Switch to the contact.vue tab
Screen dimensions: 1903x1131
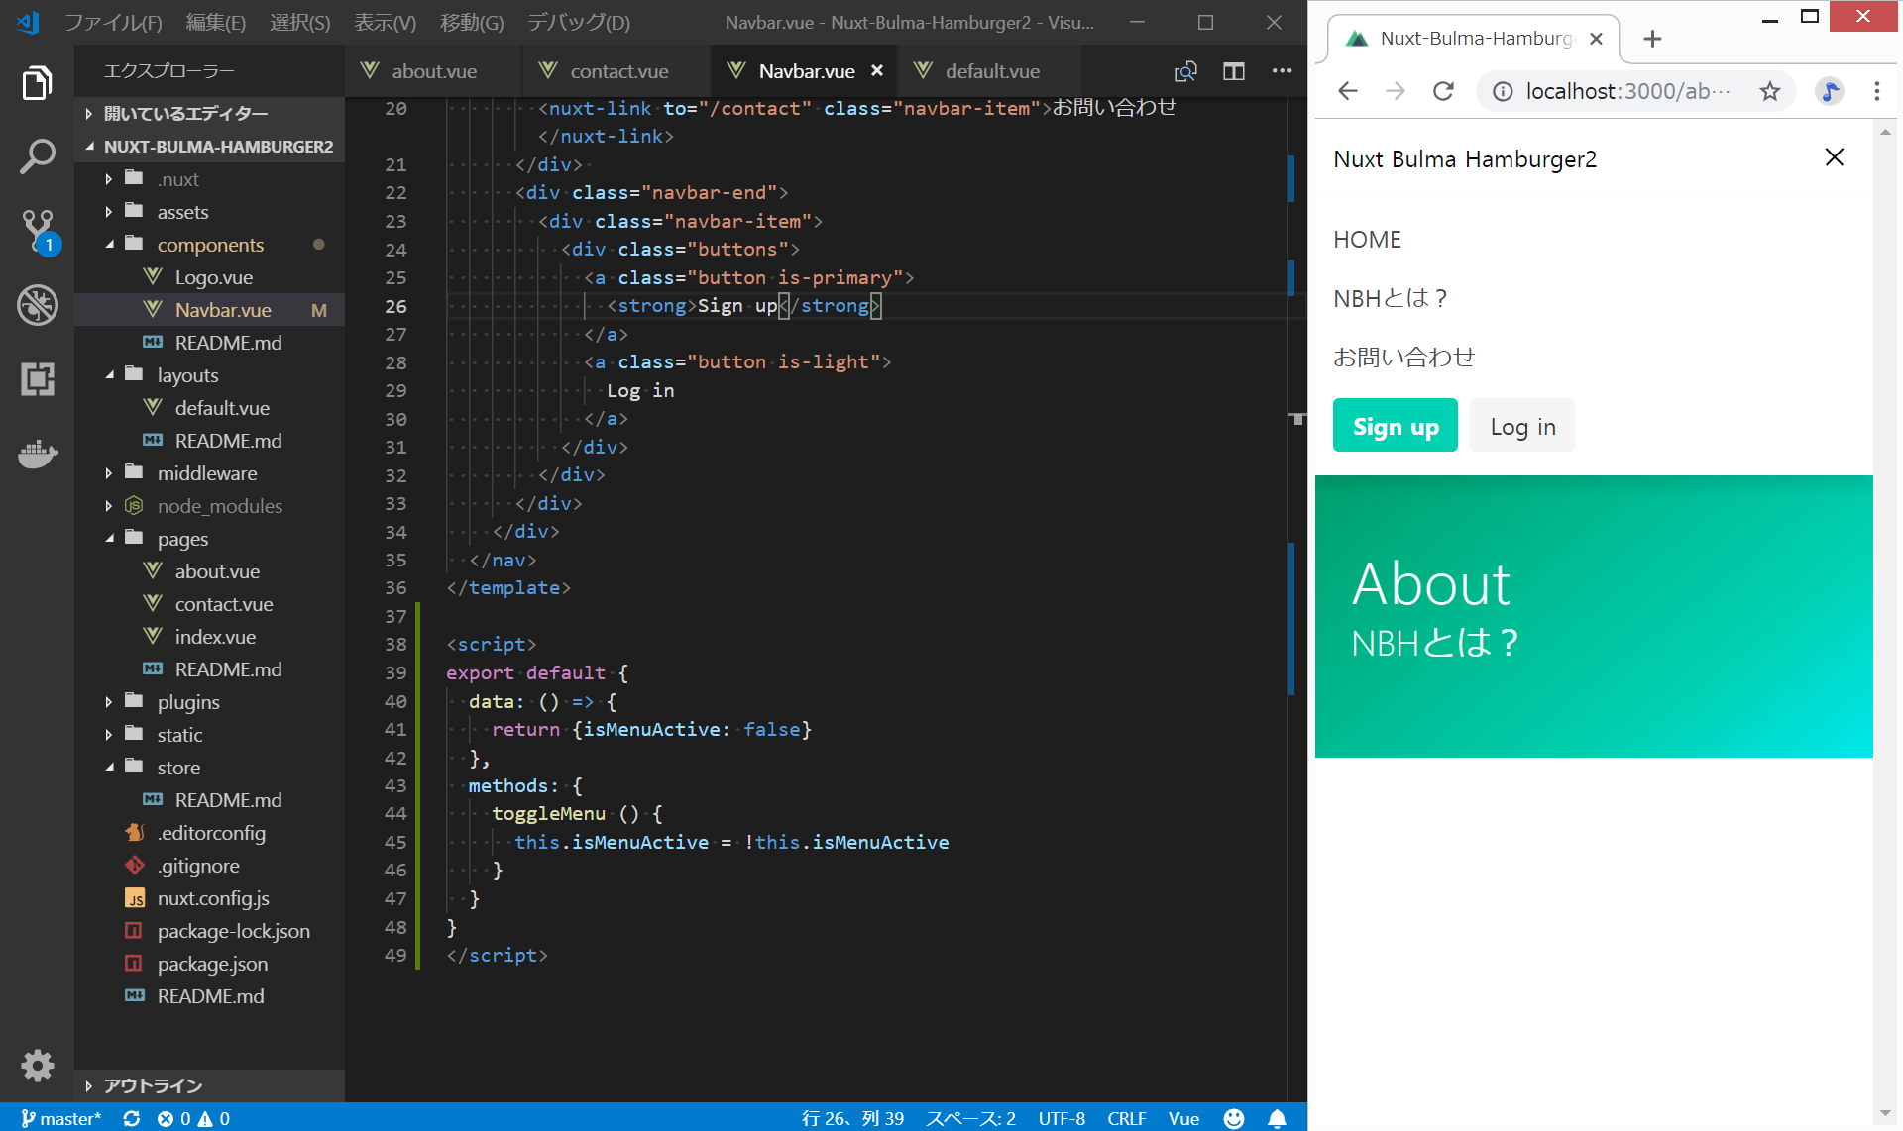point(618,71)
